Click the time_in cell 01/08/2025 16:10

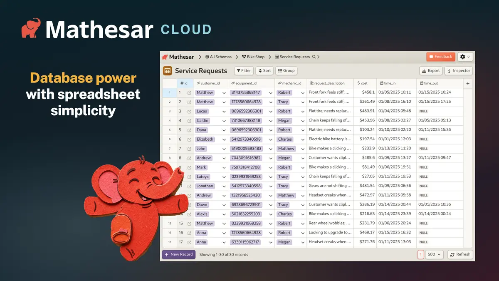click(x=396, y=102)
